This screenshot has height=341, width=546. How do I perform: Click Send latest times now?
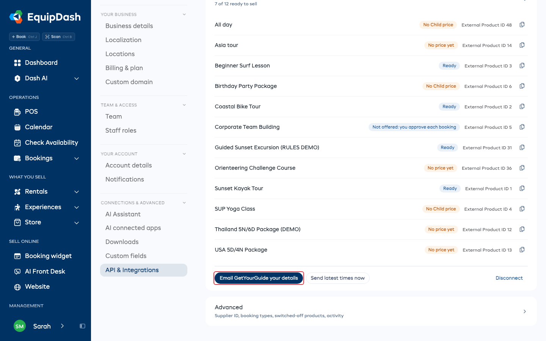tap(338, 278)
